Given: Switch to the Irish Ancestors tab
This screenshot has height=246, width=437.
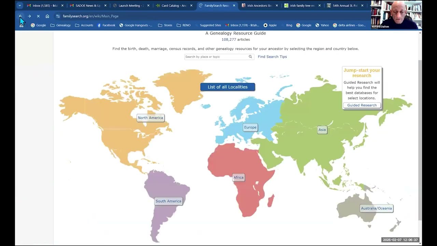Looking at the screenshot, I should coord(259,5).
